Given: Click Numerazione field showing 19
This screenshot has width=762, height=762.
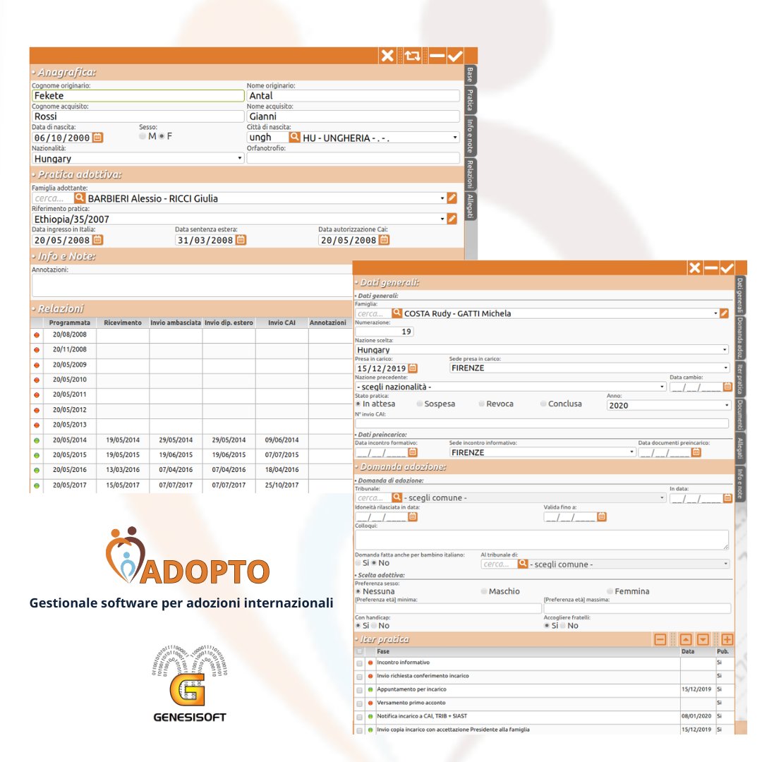Looking at the screenshot, I should (385, 332).
